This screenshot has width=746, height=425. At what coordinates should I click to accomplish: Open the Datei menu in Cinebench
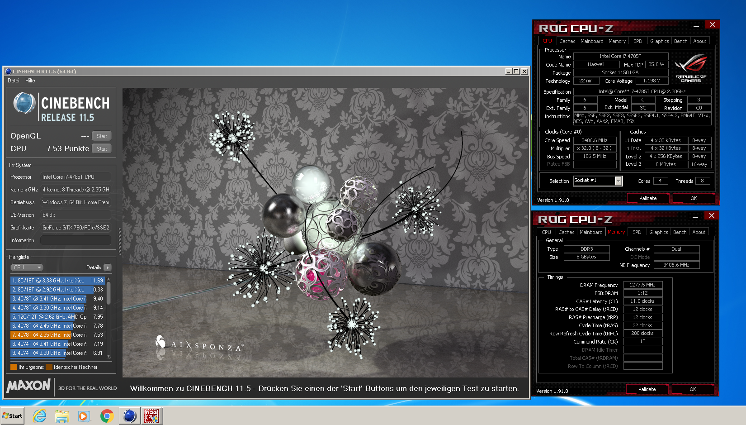click(x=14, y=81)
